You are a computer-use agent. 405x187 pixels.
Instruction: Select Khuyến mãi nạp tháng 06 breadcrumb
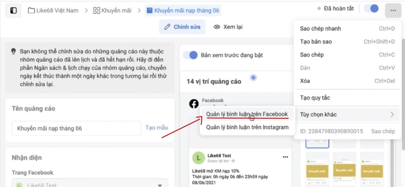pyautogui.click(x=183, y=11)
